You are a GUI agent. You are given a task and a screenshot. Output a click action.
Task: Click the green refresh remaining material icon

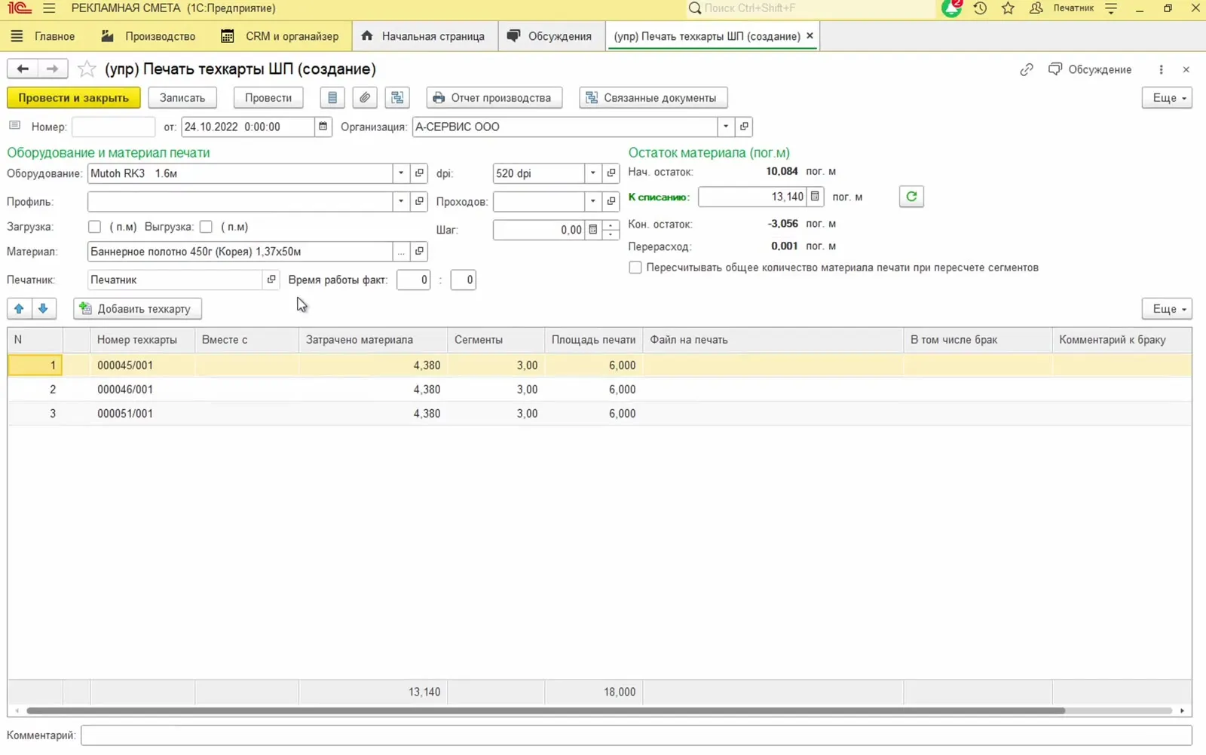[911, 197]
